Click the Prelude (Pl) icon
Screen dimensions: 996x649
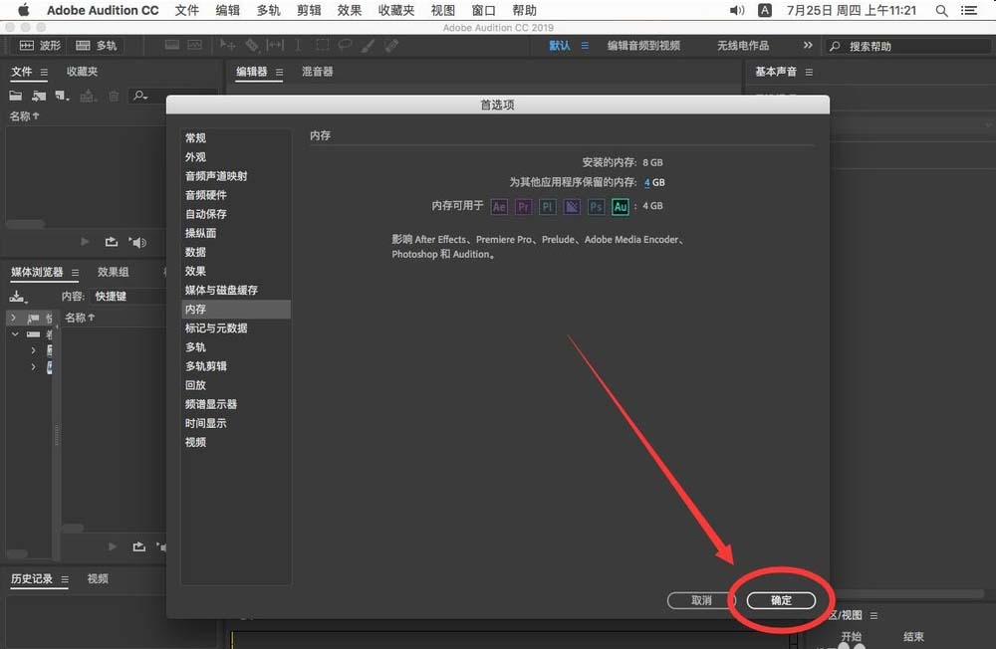click(x=548, y=206)
